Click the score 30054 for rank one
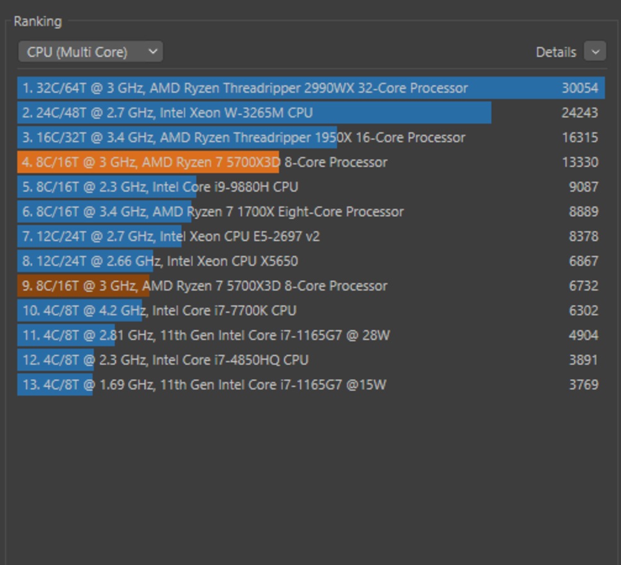The image size is (621, 565). 584,88
